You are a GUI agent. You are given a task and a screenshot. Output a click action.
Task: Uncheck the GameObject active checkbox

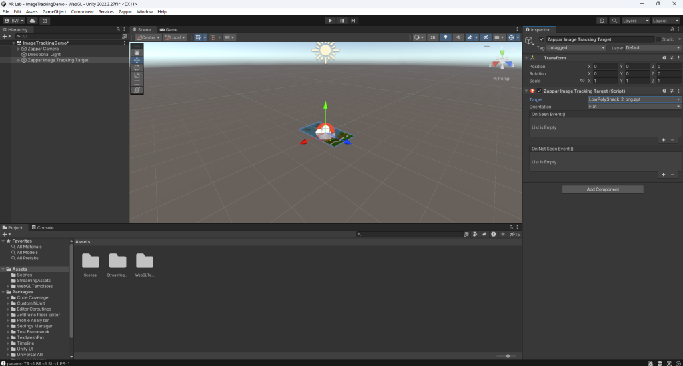click(542, 39)
